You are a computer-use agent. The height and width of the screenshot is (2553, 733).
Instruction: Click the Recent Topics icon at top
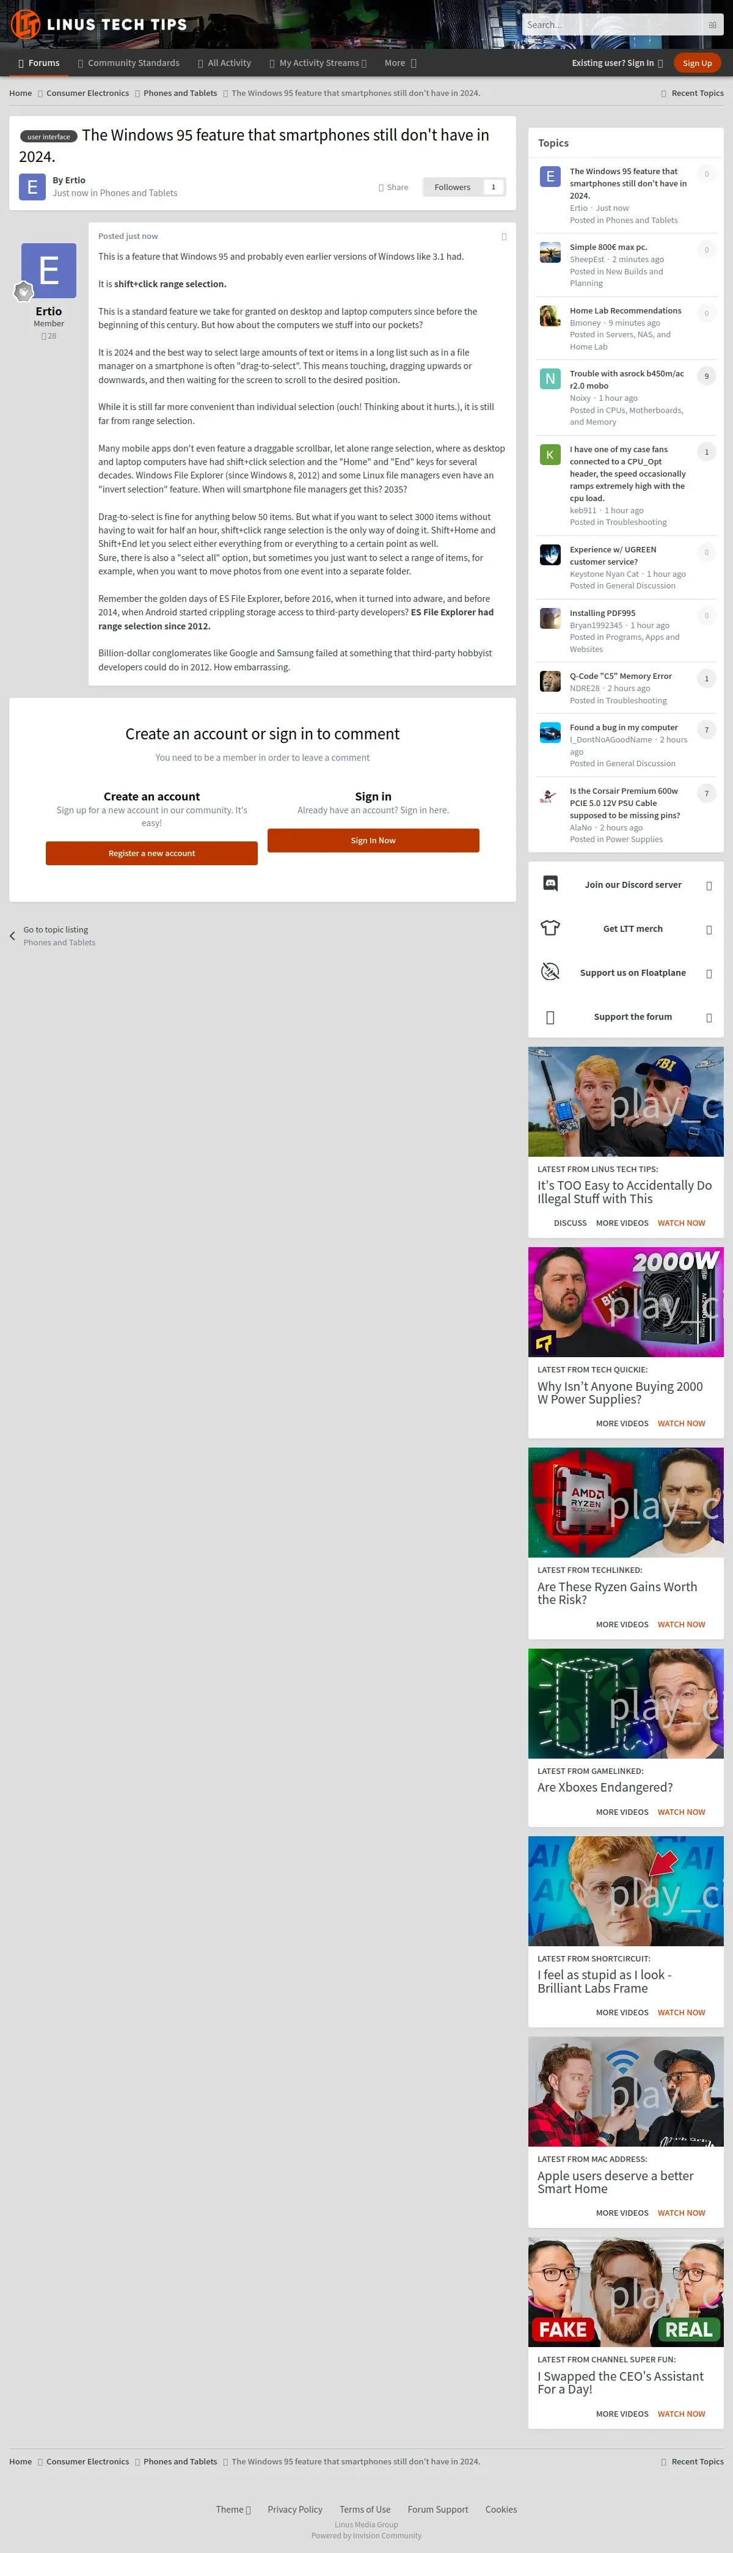tap(663, 93)
